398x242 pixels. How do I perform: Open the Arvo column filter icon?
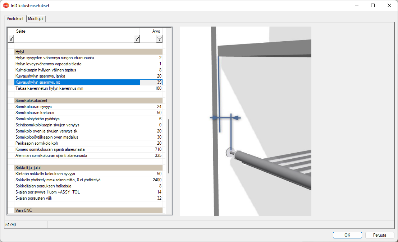click(159, 39)
